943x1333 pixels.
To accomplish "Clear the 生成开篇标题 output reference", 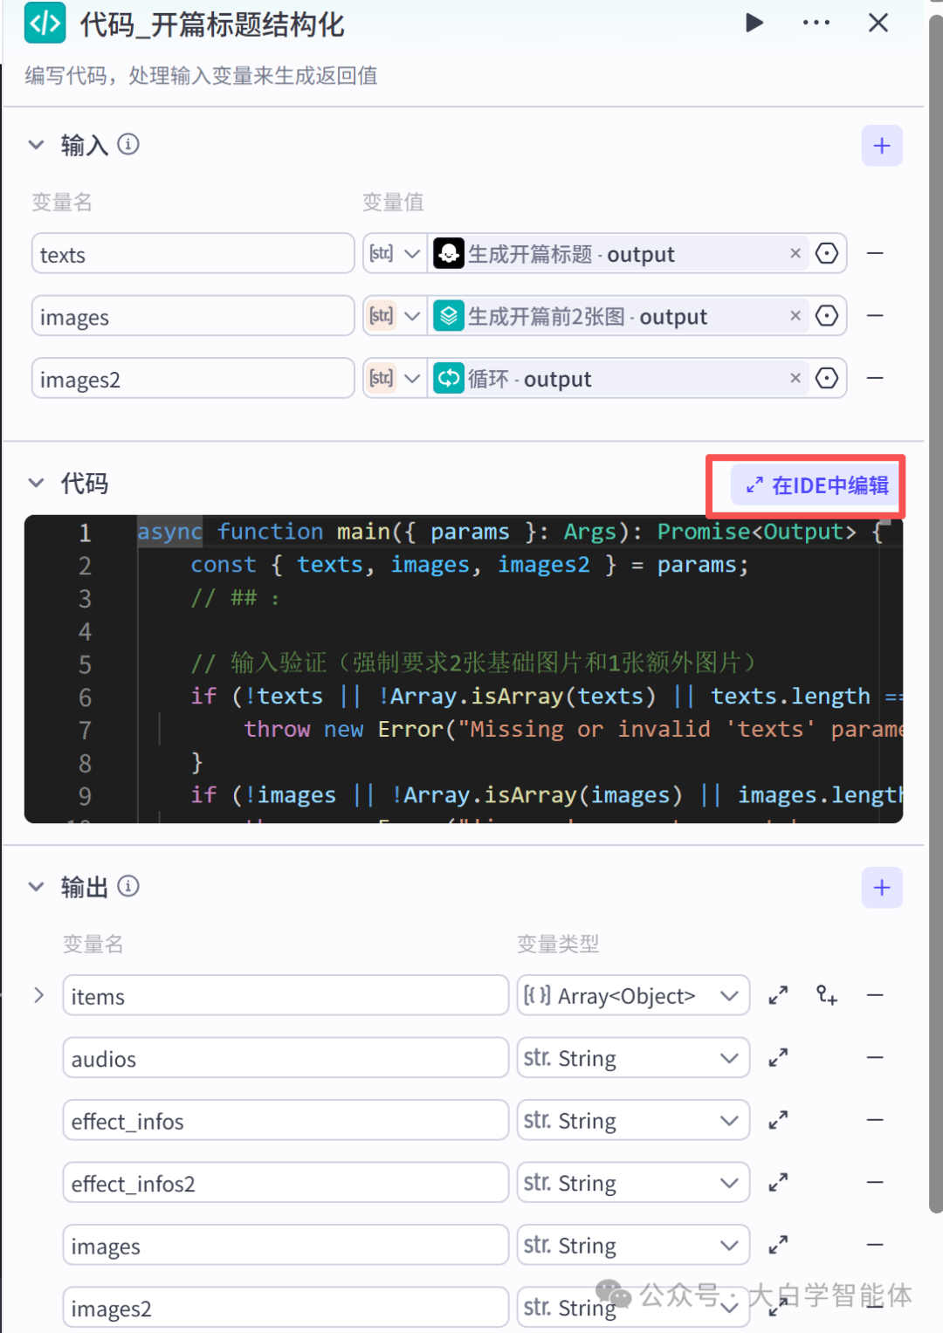I will 795,253.
